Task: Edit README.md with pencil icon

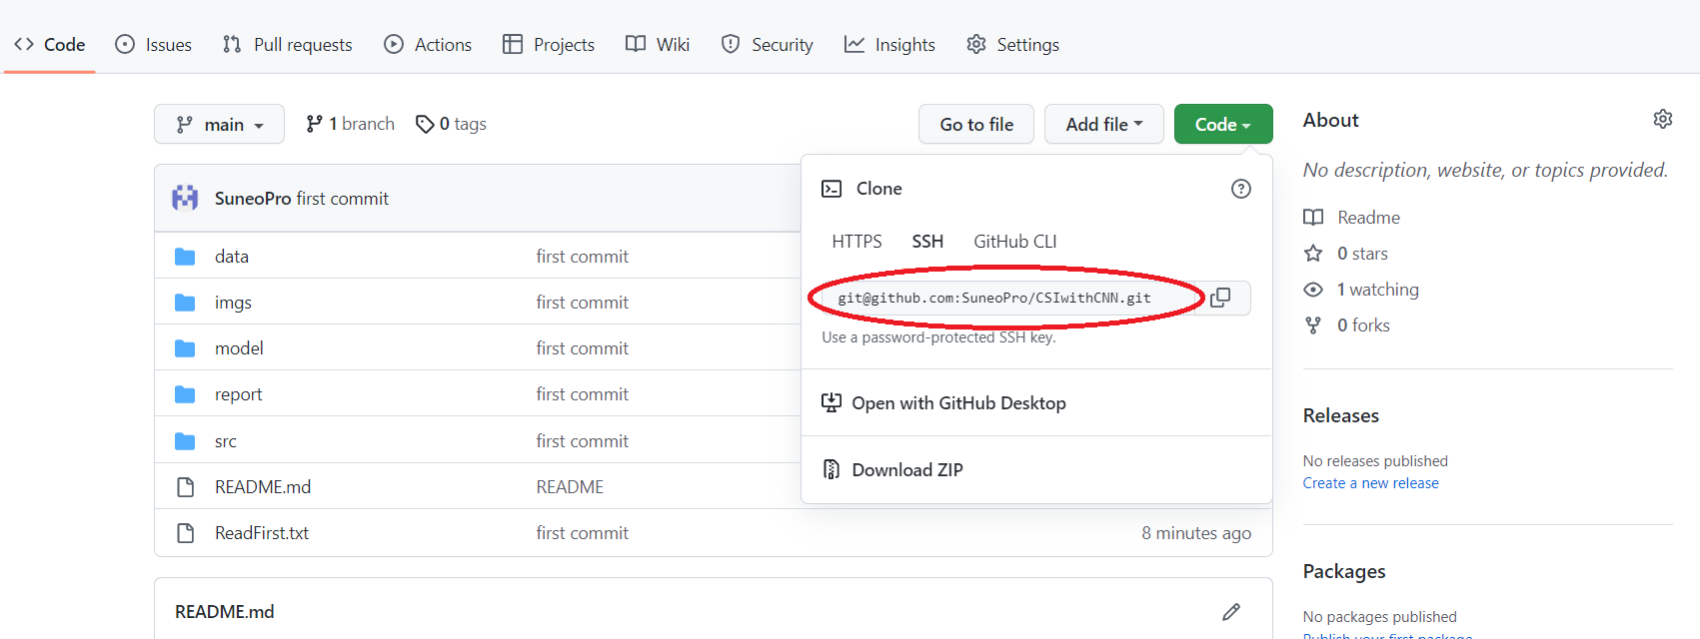Action: coord(1231,612)
